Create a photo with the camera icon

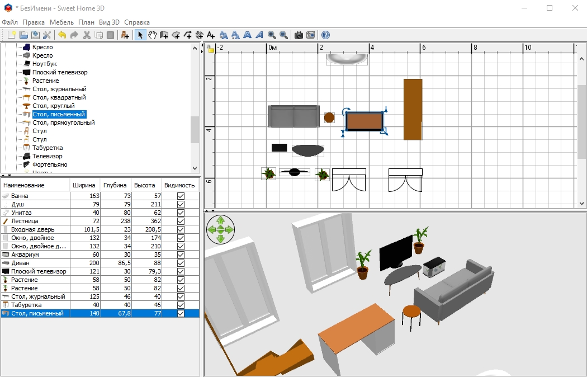pyautogui.click(x=299, y=35)
